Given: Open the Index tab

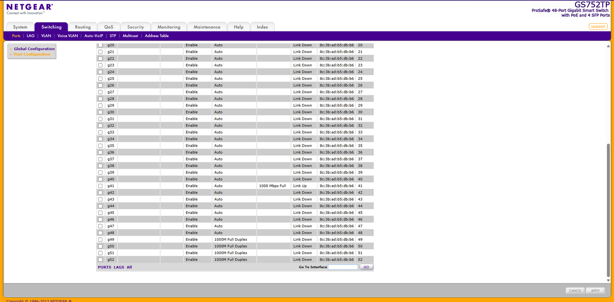Looking at the screenshot, I should click(x=262, y=27).
